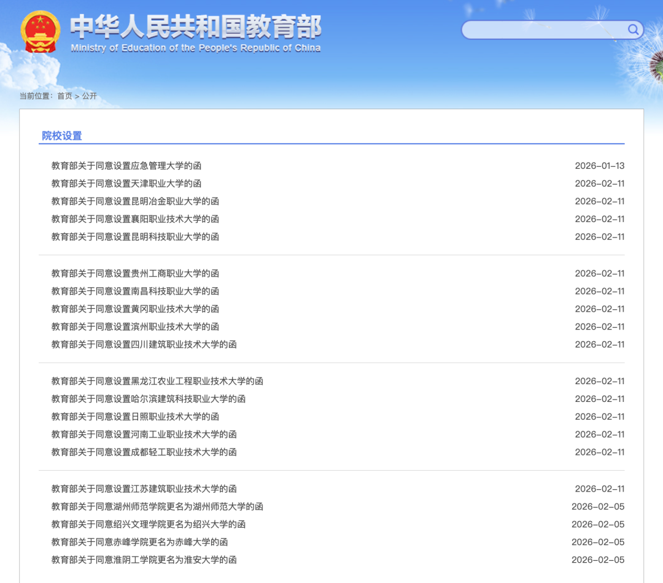Open the 天津职业大学 approval notice
Viewport: 663px width, 583px height.
pos(126,183)
